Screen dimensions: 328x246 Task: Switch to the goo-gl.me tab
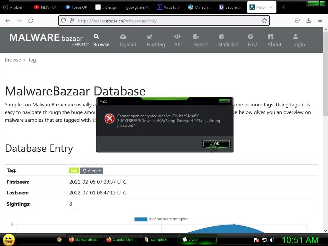(x=138, y=7)
